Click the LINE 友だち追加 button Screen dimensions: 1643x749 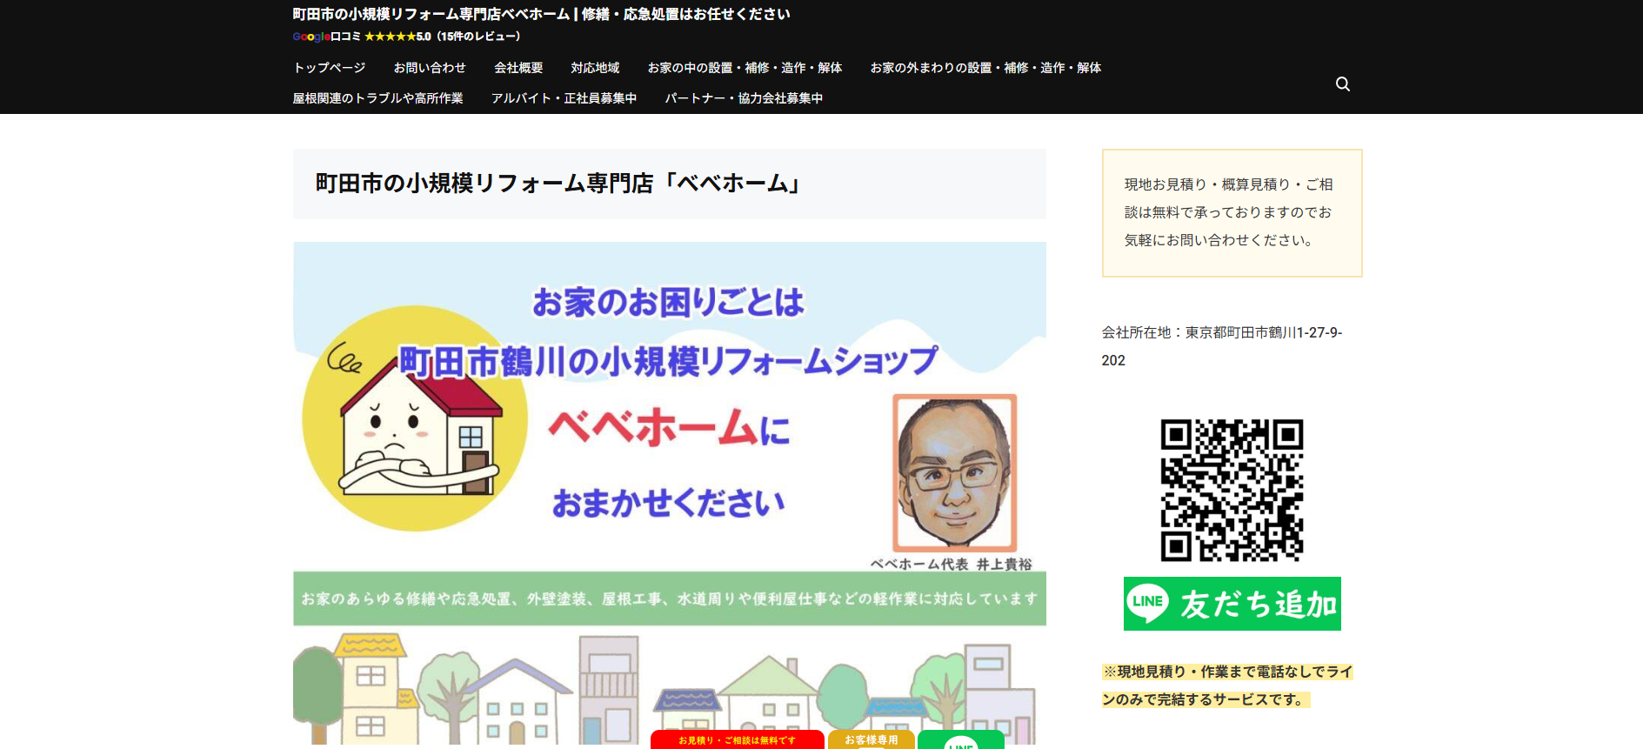click(x=1232, y=604)
